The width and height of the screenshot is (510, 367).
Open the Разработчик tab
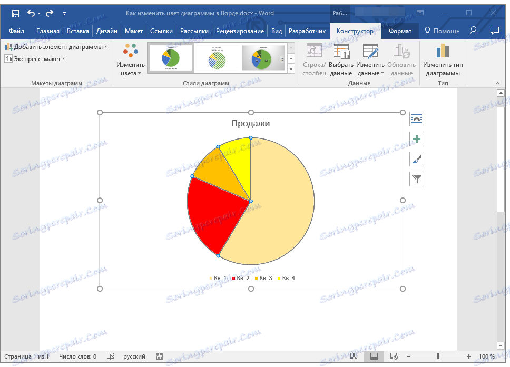(307, 31)
